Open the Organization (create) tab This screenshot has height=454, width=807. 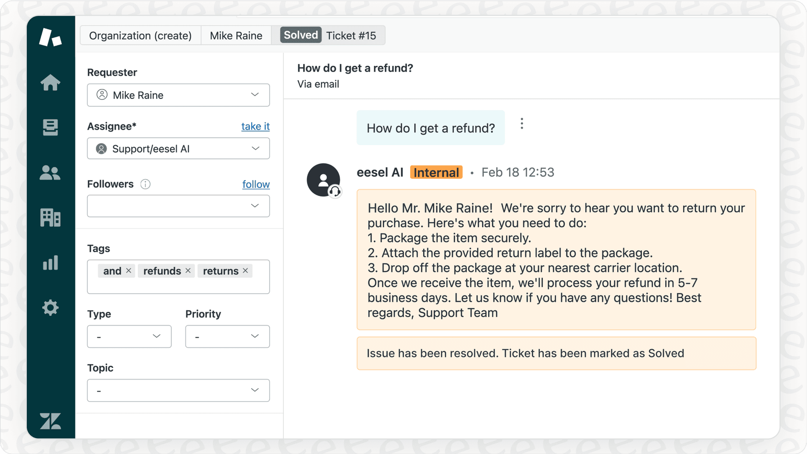tap(140, 35)
